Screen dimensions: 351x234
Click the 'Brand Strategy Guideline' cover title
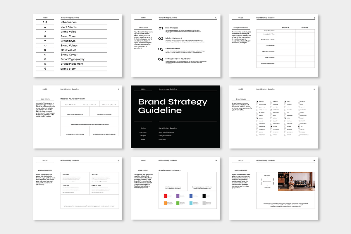point(173,106)
